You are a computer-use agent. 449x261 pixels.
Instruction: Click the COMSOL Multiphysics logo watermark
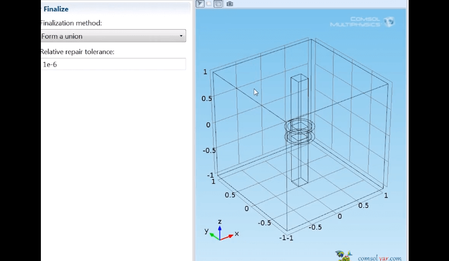coord(362,22)
